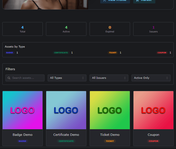Click CERTIFICATE label on Certificate Demo card

(x=66, y=141)
